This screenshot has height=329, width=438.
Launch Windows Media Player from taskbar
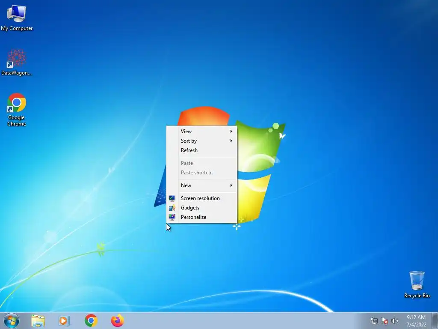tap(64, 321)
